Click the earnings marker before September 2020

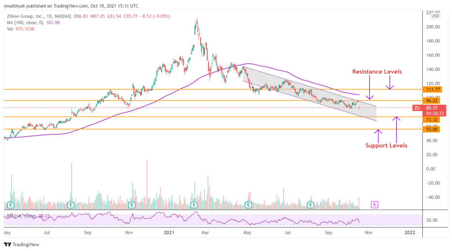click(70, 205)
